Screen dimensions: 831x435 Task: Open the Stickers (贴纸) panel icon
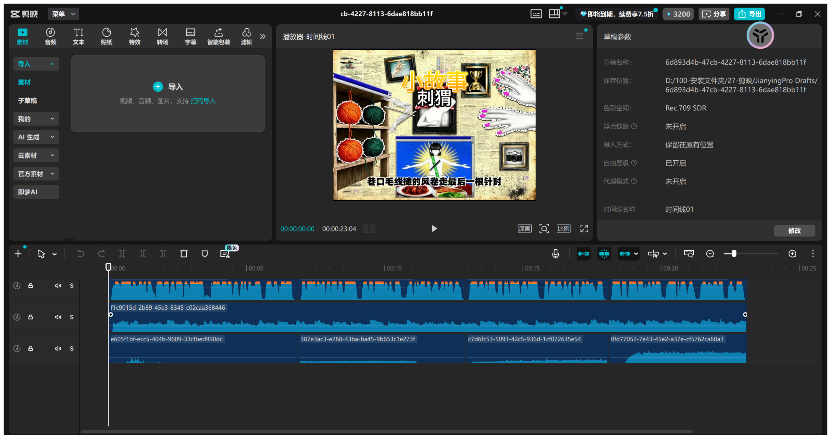pyautogui.click(x=106, y=36)
